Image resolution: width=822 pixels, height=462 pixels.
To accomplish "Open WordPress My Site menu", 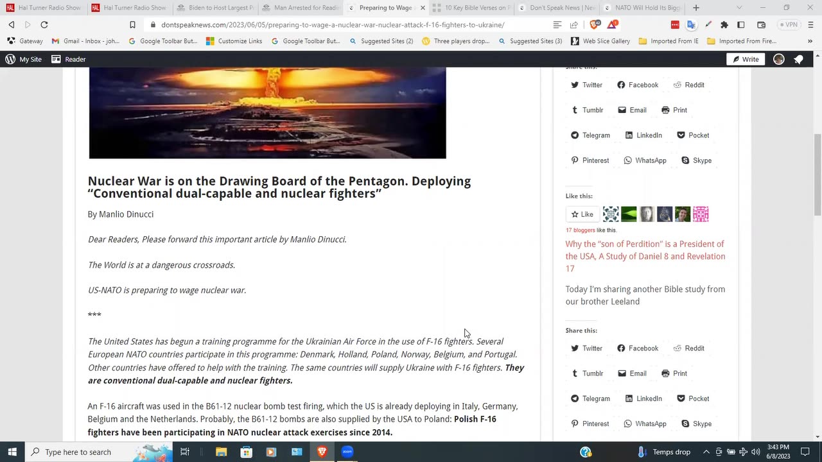I will coord(24,59).
